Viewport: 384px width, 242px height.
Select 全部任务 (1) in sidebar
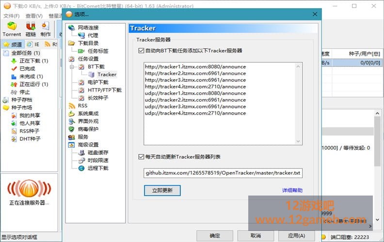(x=26, y=53)
